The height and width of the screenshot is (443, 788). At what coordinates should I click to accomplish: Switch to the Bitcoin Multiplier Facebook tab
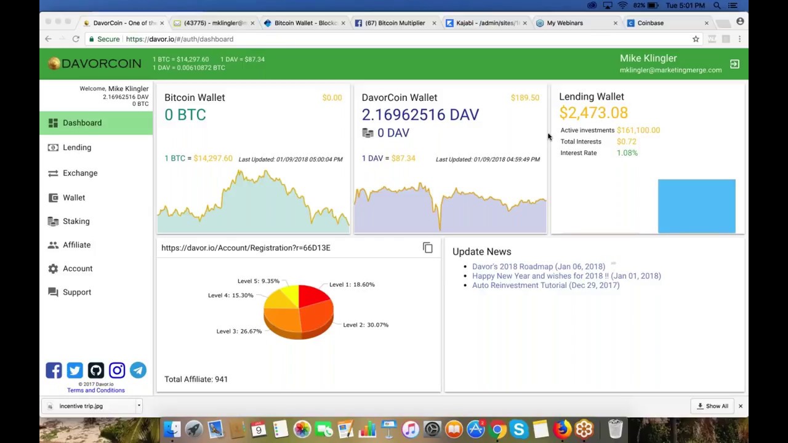394,23
